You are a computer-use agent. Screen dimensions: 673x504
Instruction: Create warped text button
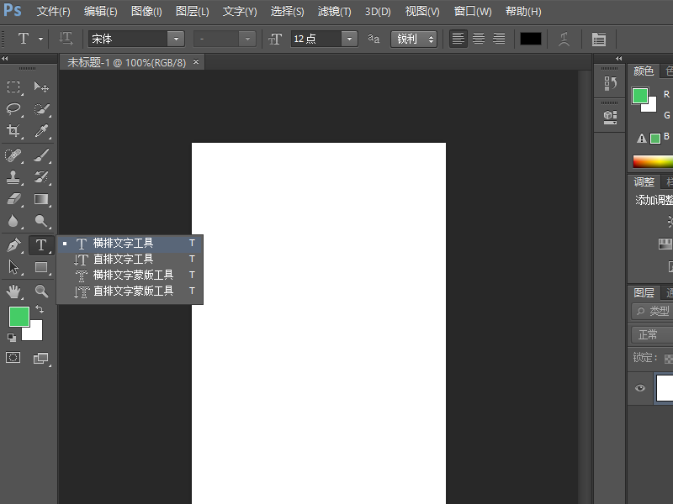point(564,39)
